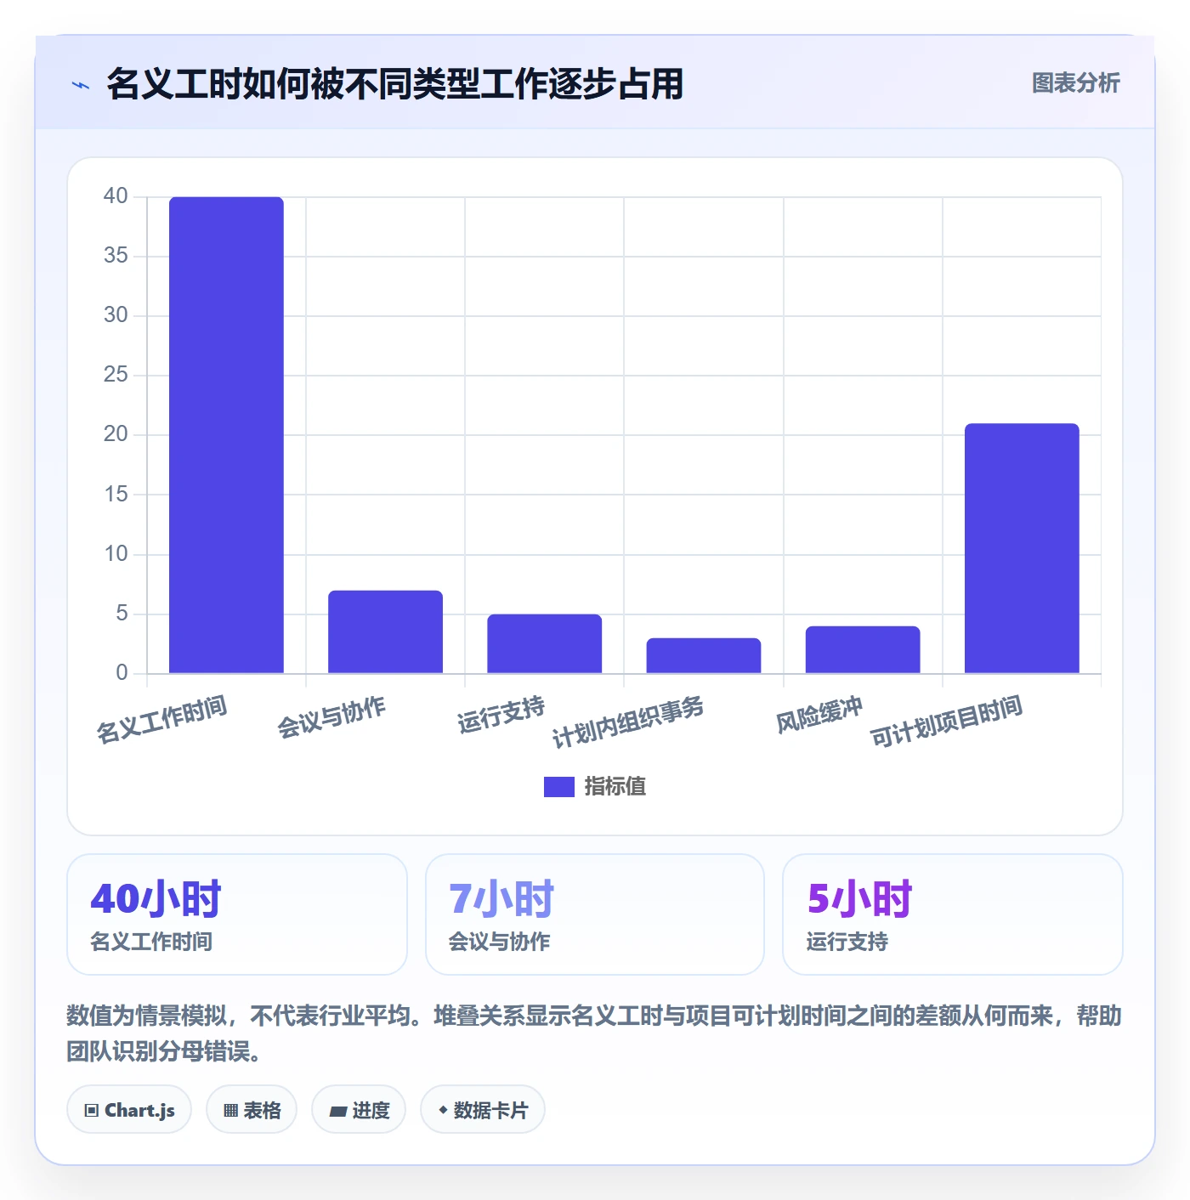The height and width of the screenshot is (1200, 1190).
Task: Click the description paragraph starting 数值为情景模拟
Action: [595, 1033]
